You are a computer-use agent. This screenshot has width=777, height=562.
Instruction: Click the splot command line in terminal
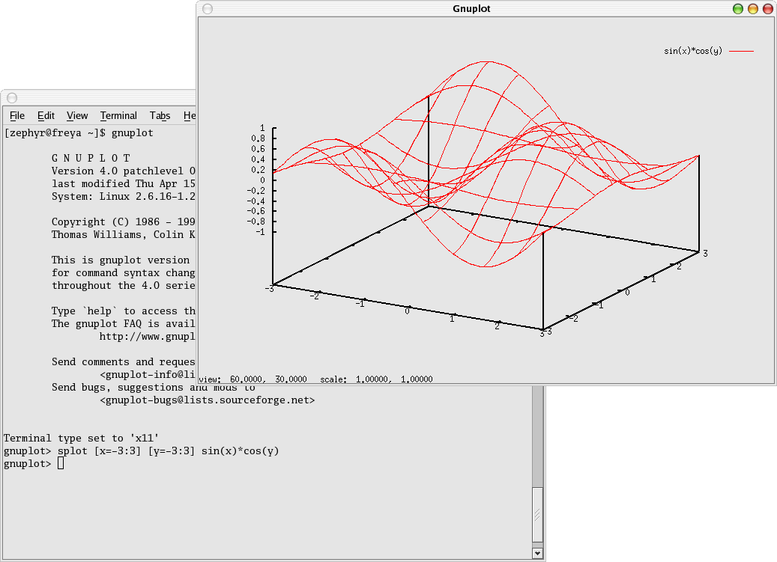[141, 451]
